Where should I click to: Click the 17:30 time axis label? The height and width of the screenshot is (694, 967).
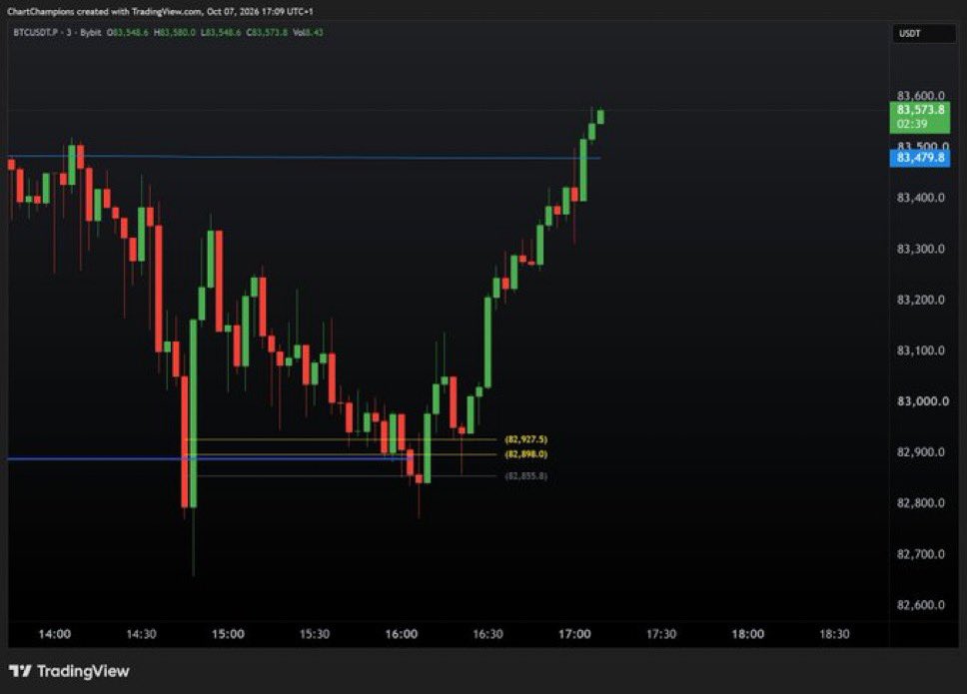661,634
